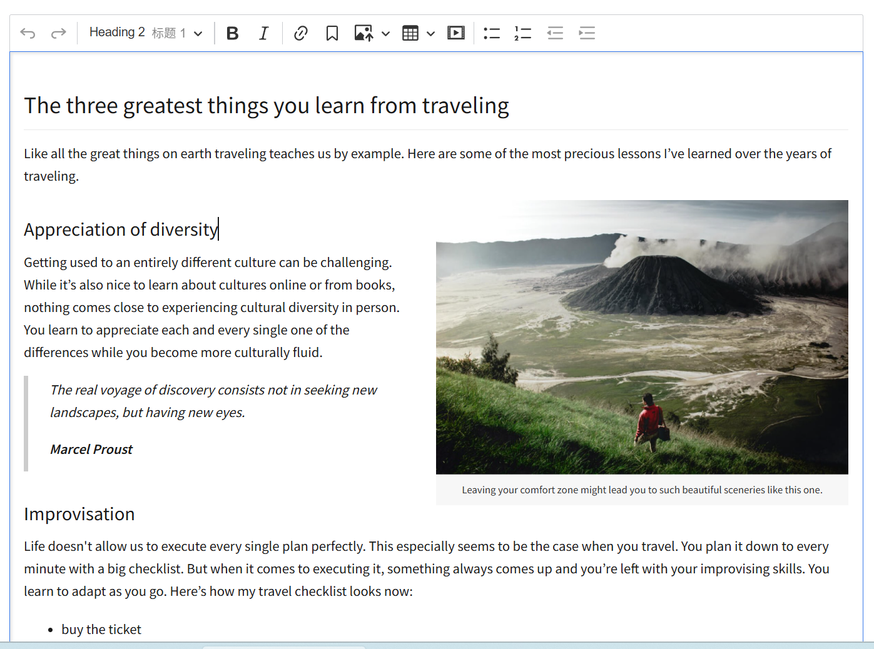This screenshot has height=649, width=874.
Task: Select the volcano landscape image
Action: pyautogui.click(x=642, y=337)
